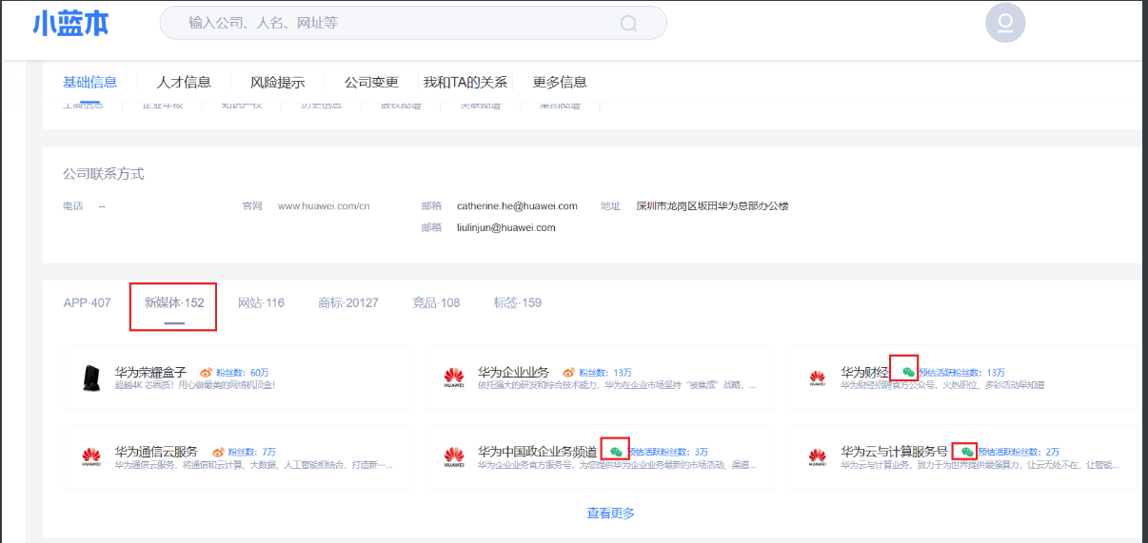Screen dimensions: 1148x543
Task: Open the 华为云与计算服务号 card title
Action: pyautogui.click(x=894, y=451)
